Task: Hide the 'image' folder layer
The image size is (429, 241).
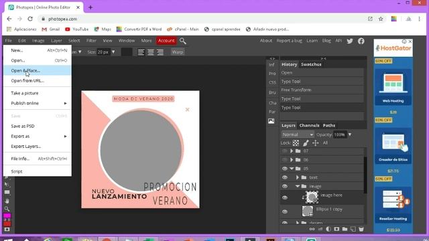Action: [285, 186]
